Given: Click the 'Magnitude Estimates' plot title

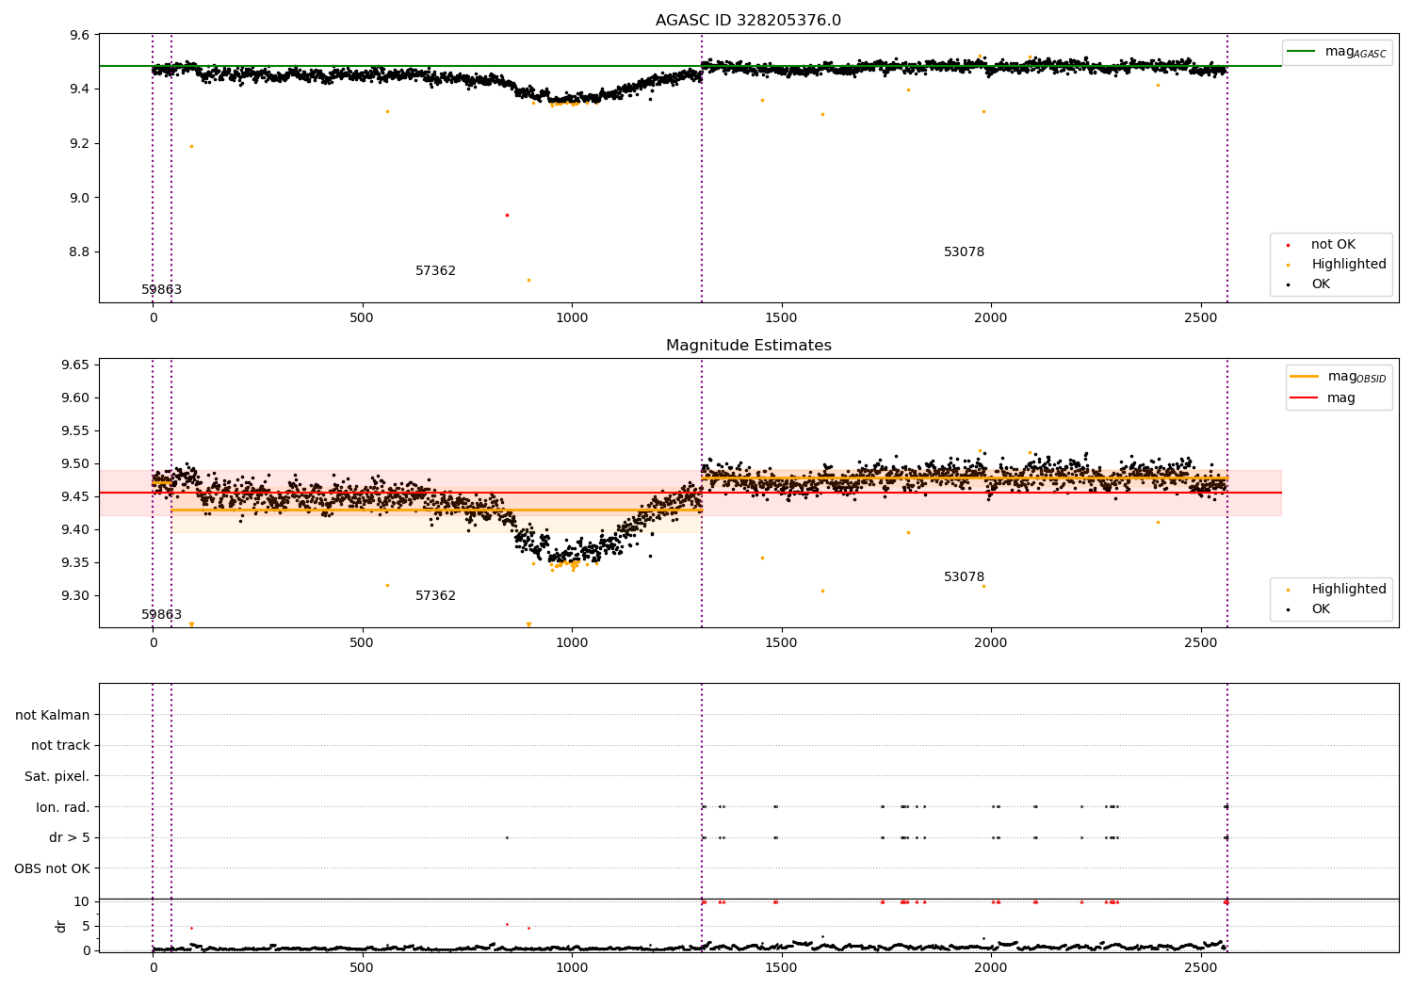Looking at the screenshot, I should click(748, 346).
